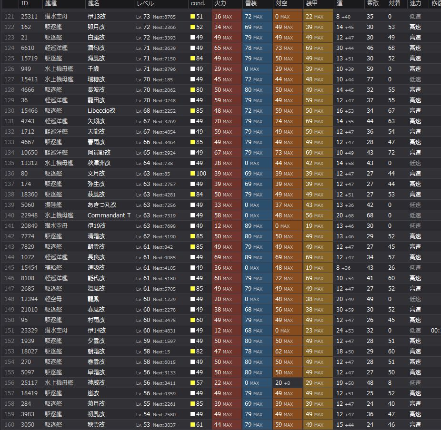Click ID cell 22948
This screenshot has height=430, width=441.
tap(29, 215)
